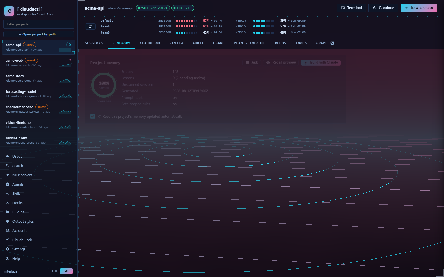
Task: Open the AUDIT tab
Action: point(198,43)
